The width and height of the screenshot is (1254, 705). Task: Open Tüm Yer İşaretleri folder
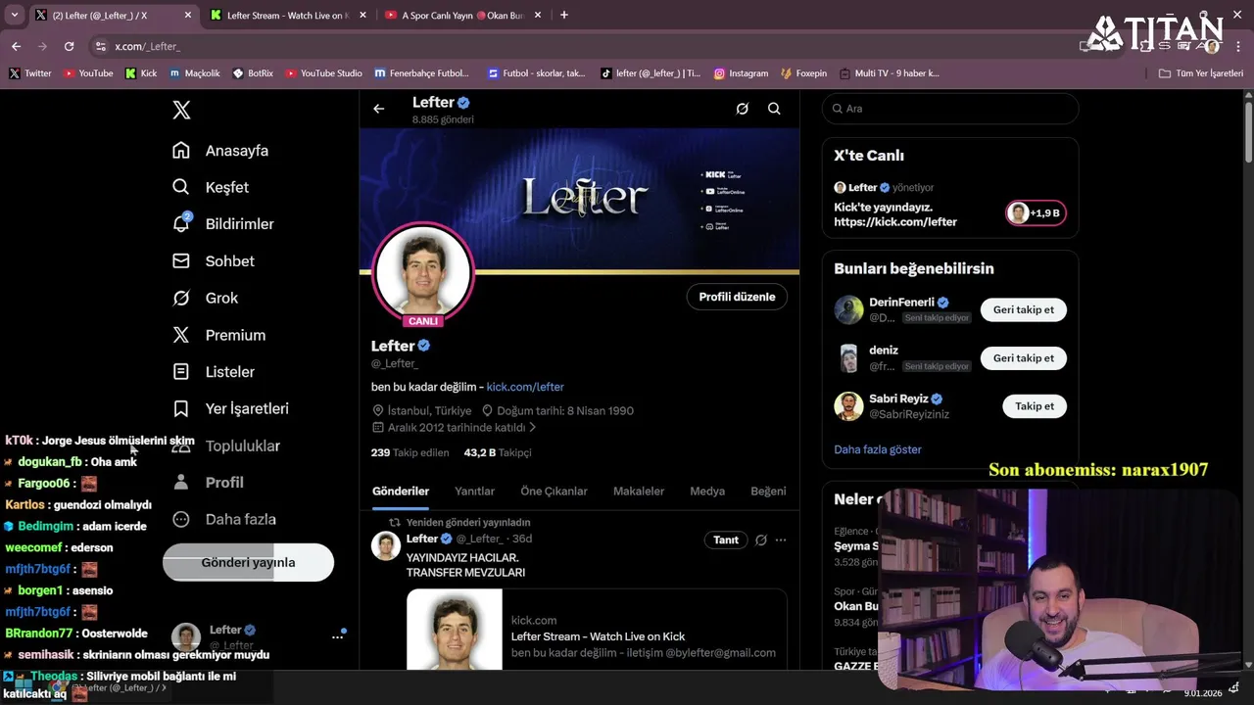pyautogui.click(x=1201, y=73)
